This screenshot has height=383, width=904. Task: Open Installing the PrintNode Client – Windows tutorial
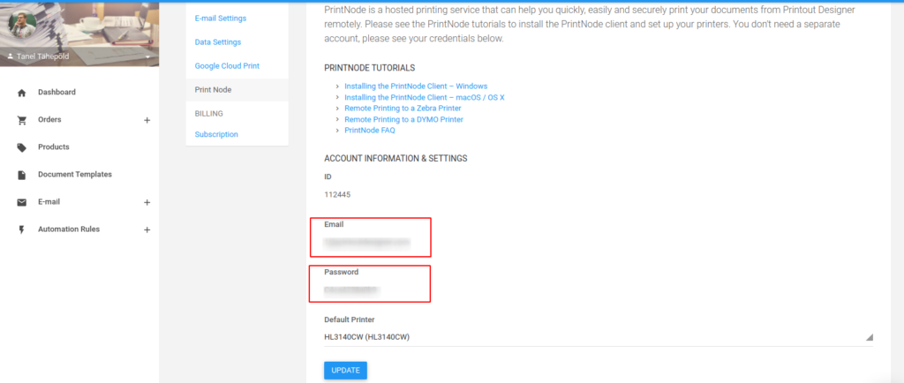point(416,86)
